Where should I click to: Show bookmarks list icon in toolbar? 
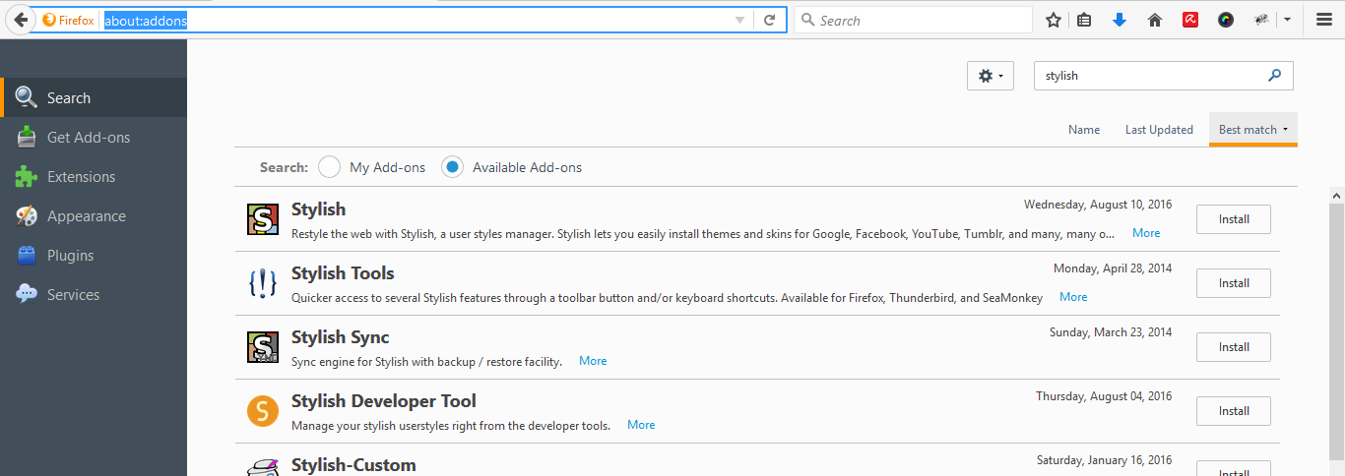click(x=1084, y=20)
